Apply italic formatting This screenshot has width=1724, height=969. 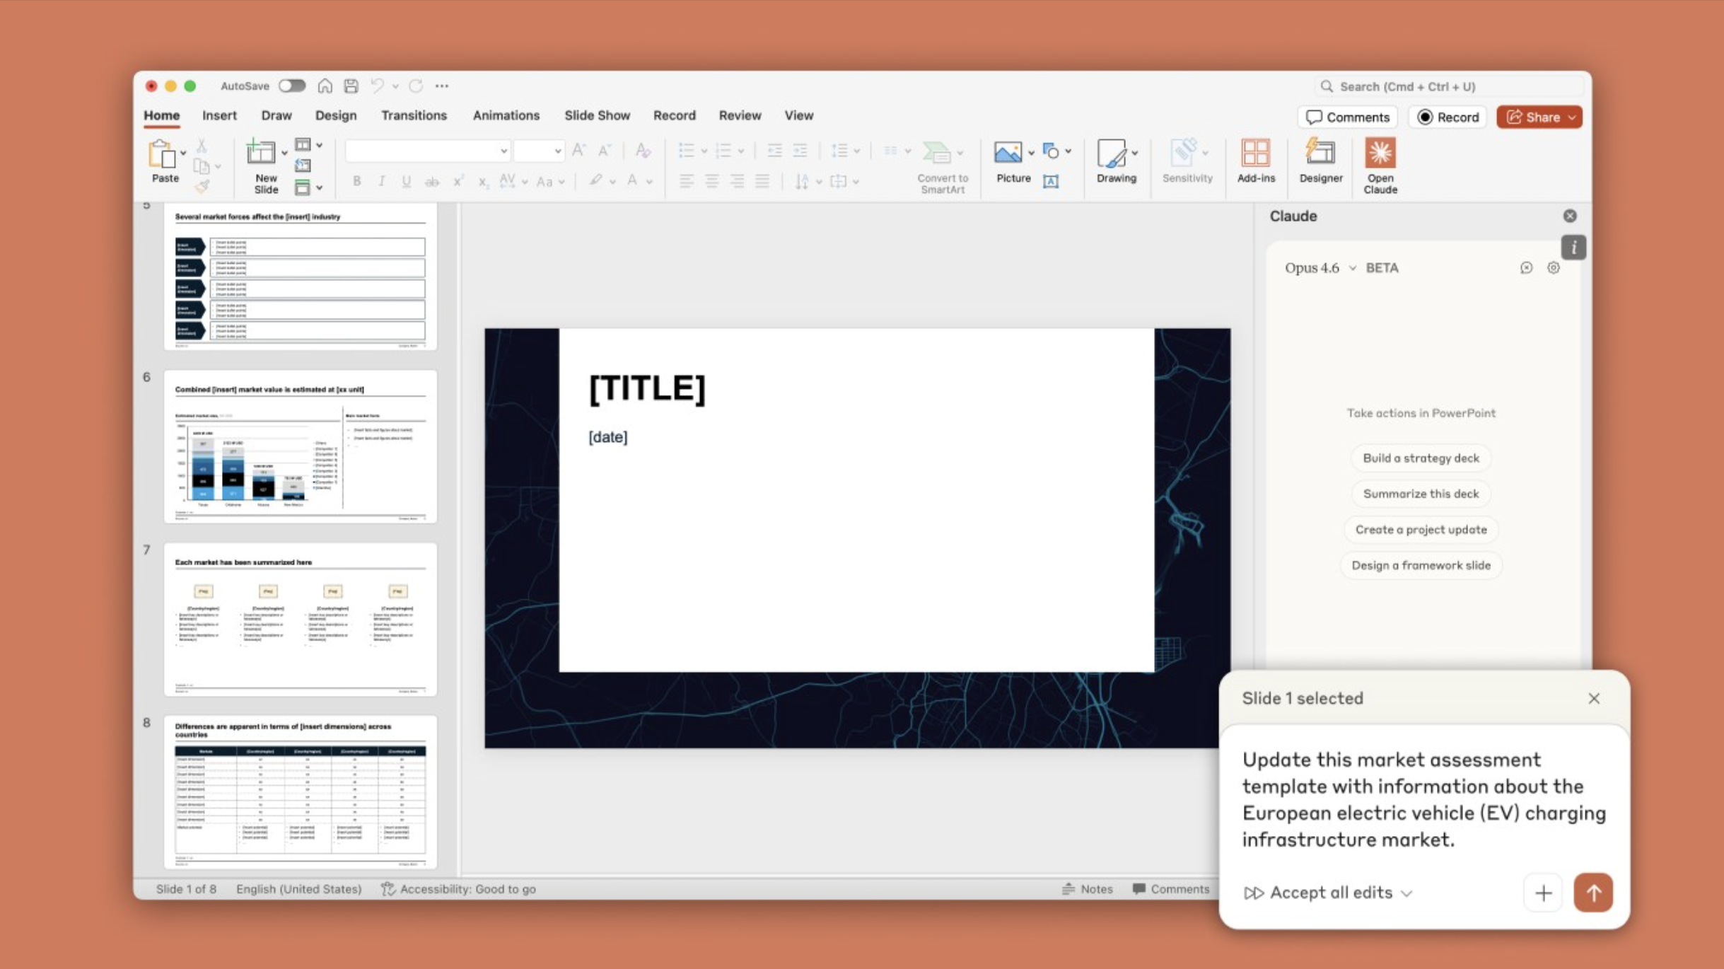(x=382, y=181)
